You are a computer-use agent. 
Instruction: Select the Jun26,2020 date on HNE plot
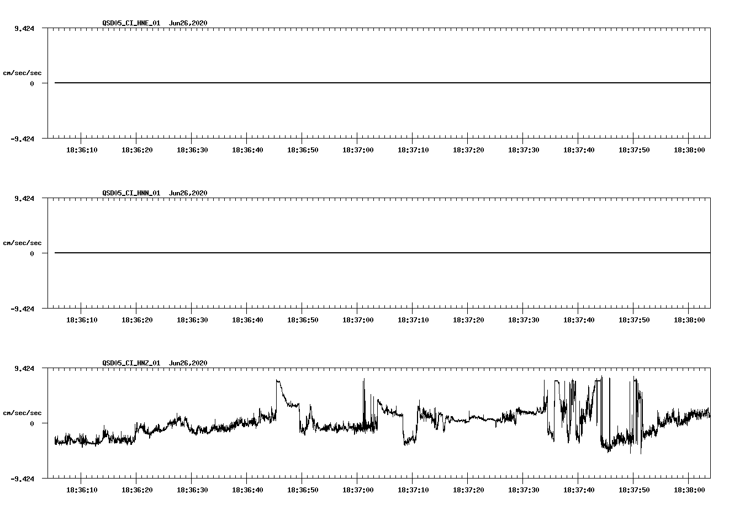pyautogui.click(x=188, y=23)
